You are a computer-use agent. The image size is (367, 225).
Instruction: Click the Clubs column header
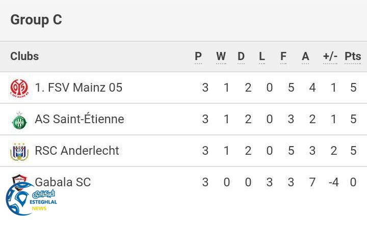(x=24, y=57)
